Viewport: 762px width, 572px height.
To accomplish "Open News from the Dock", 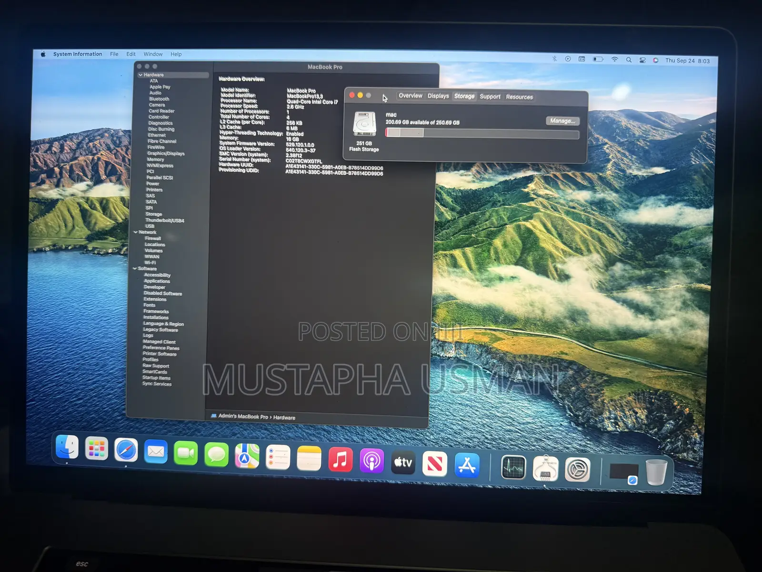I will coord(434,464).
